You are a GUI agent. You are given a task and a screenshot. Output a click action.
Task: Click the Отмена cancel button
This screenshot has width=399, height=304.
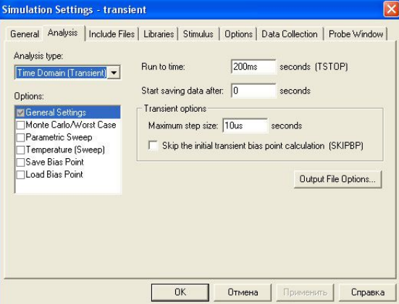coord(243,292)
